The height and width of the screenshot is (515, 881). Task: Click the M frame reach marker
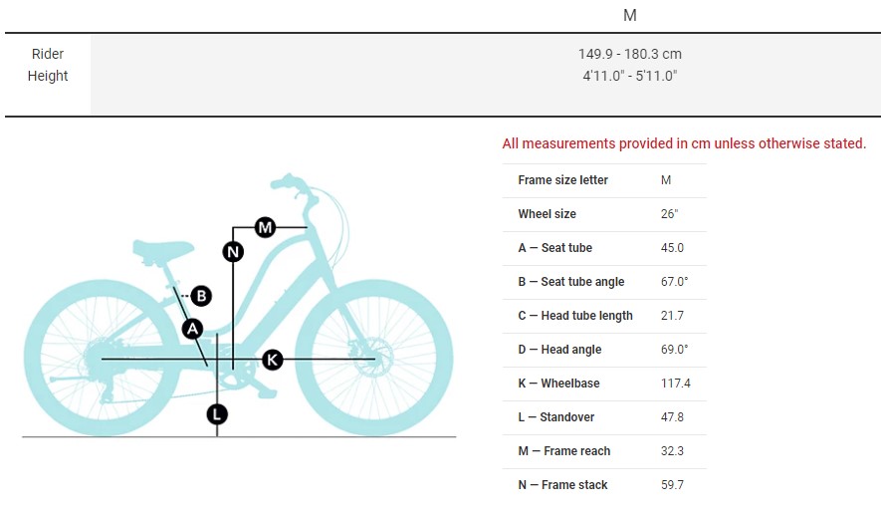[265, 227]
